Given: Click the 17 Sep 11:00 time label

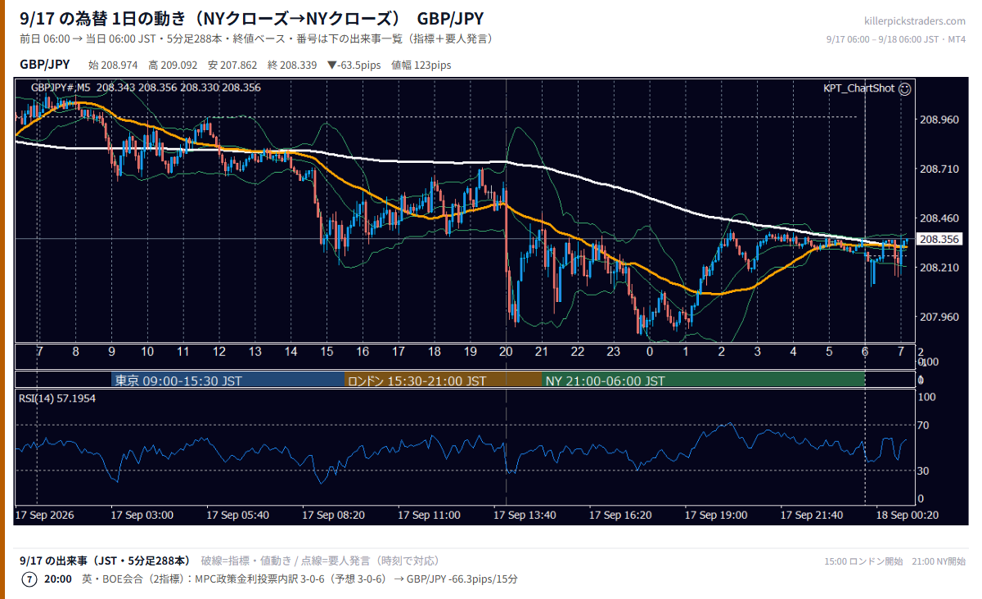Looking at the screenshot, I should [x=430, y=516].
